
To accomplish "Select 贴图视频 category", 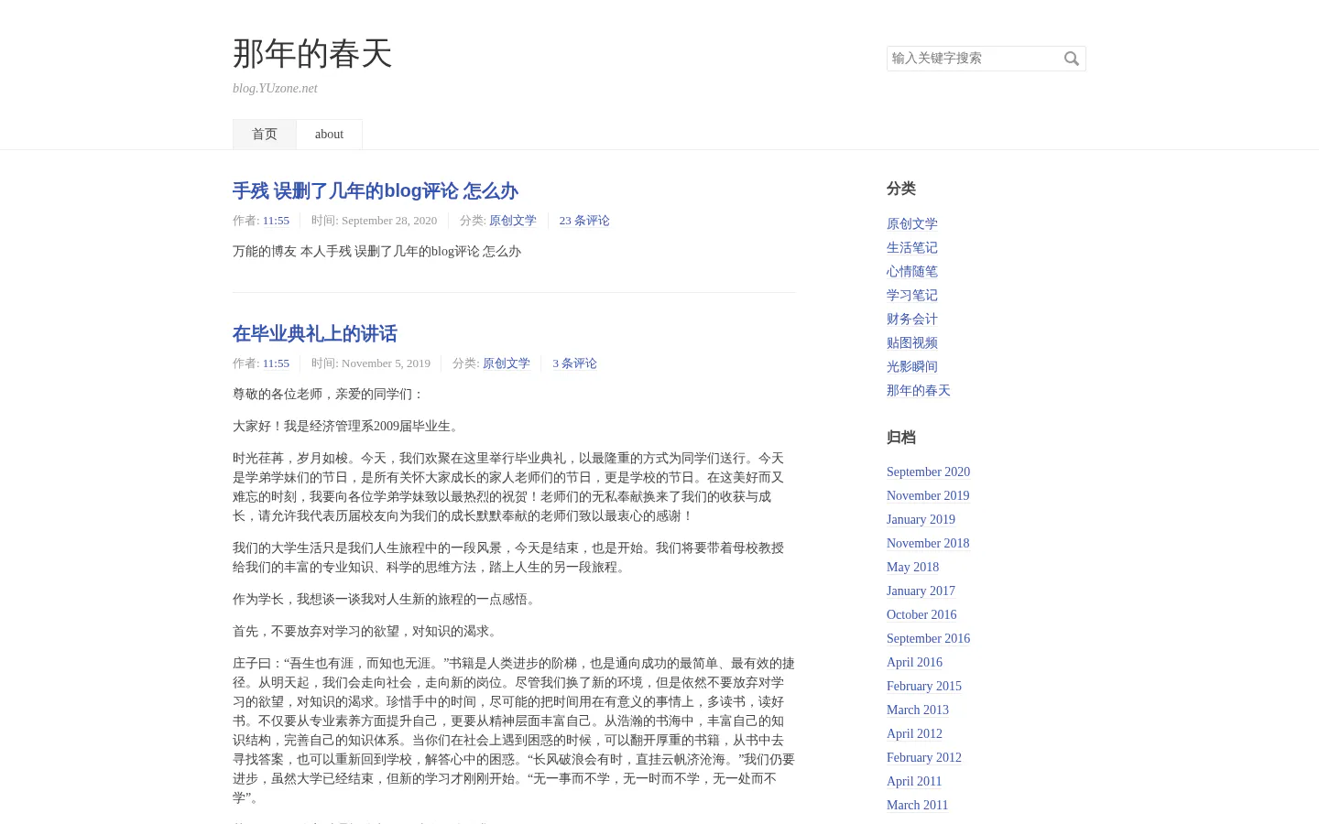I will click(912, 343).
